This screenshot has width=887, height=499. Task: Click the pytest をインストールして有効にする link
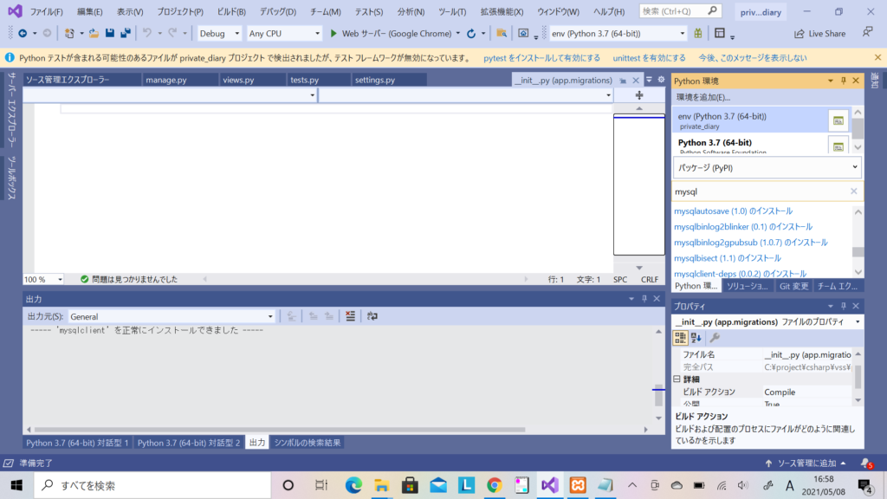542,58
